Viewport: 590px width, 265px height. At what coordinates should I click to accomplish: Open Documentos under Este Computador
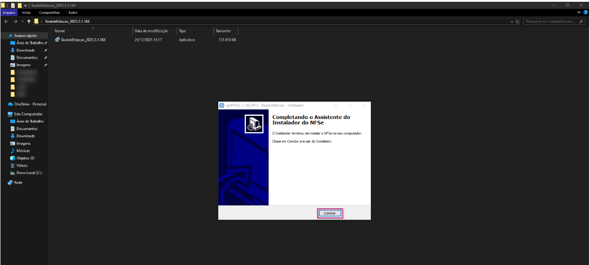click(27, 129)
